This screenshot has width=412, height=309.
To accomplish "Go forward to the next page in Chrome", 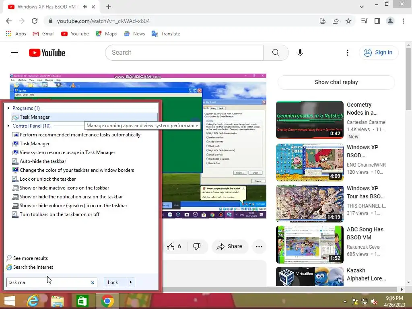I will (x=22, y=21).
